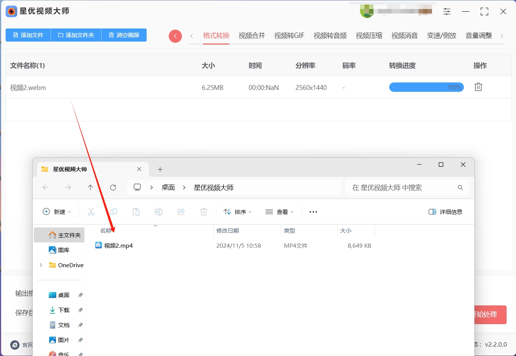Select the 视频消音 tab
The image size is (516, 356).
tap(405, 36)
